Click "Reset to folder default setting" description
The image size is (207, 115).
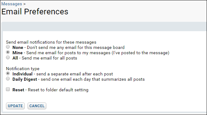click(58, 90)
